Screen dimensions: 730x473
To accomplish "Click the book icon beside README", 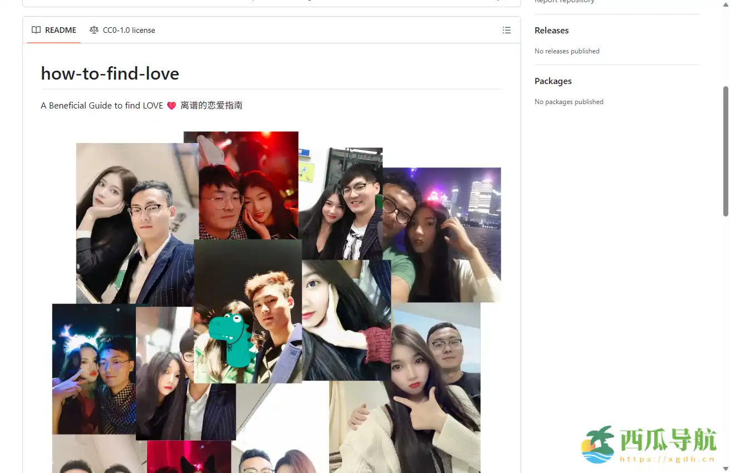I will tap(36, 30).
